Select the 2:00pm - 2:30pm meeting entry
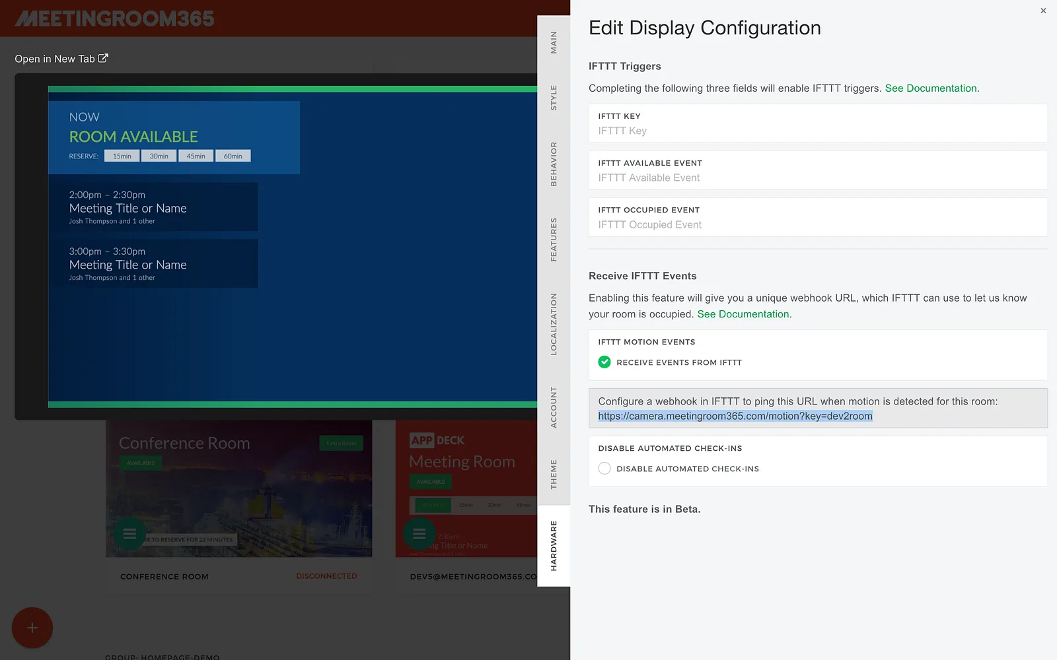This screenshot has height=660, width=1057. pos(153,207)
